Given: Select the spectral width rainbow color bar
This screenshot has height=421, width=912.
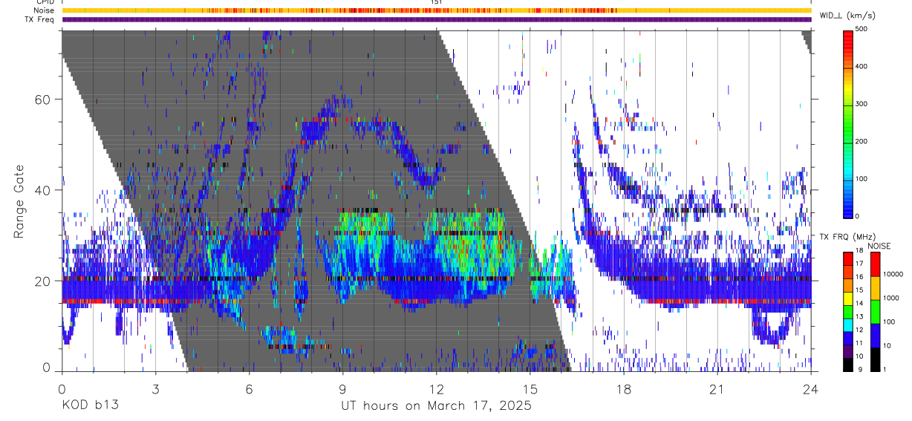Looking at the screenshot, I should (x=848, y=123).
